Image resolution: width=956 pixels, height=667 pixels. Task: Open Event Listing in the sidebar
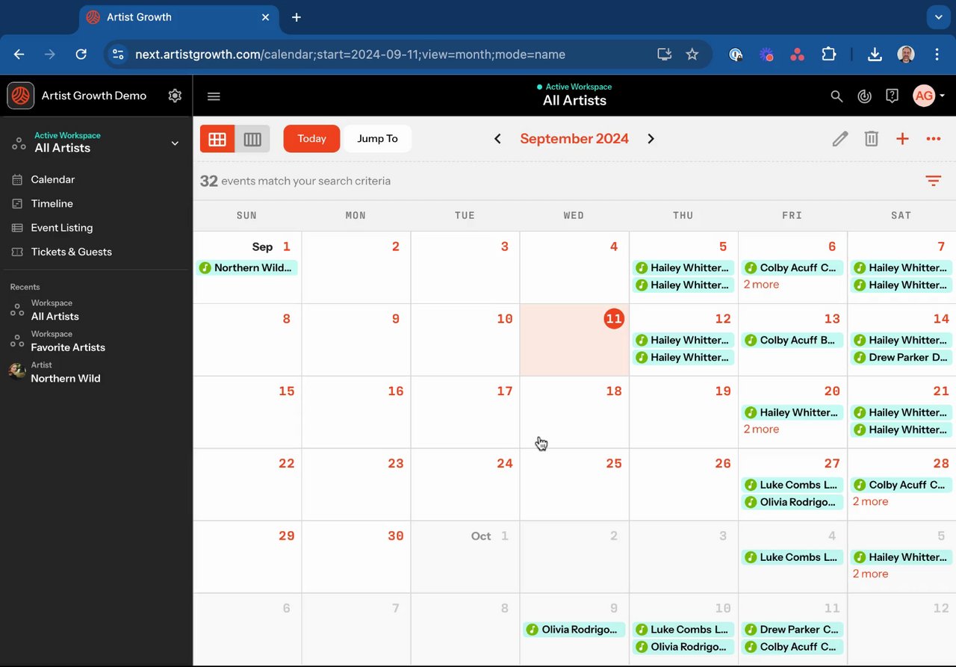(x=61, y=228)
